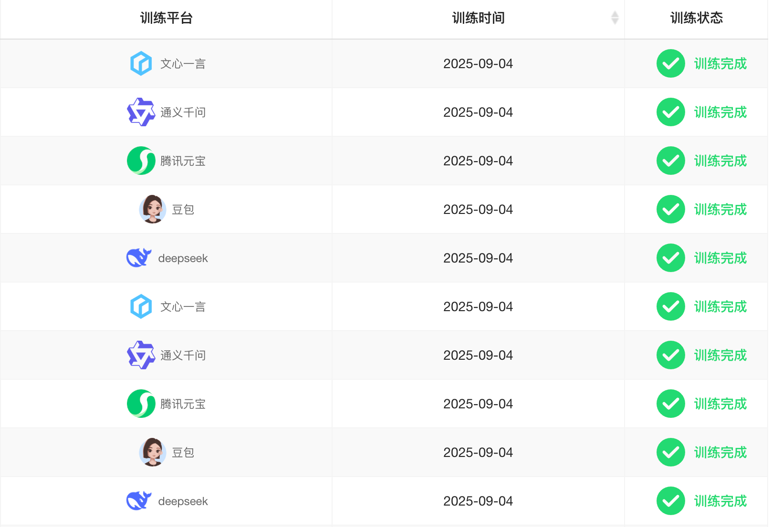
Task: Click the green checkmark in first 通义千问 row
Action: tap(671, 112)
